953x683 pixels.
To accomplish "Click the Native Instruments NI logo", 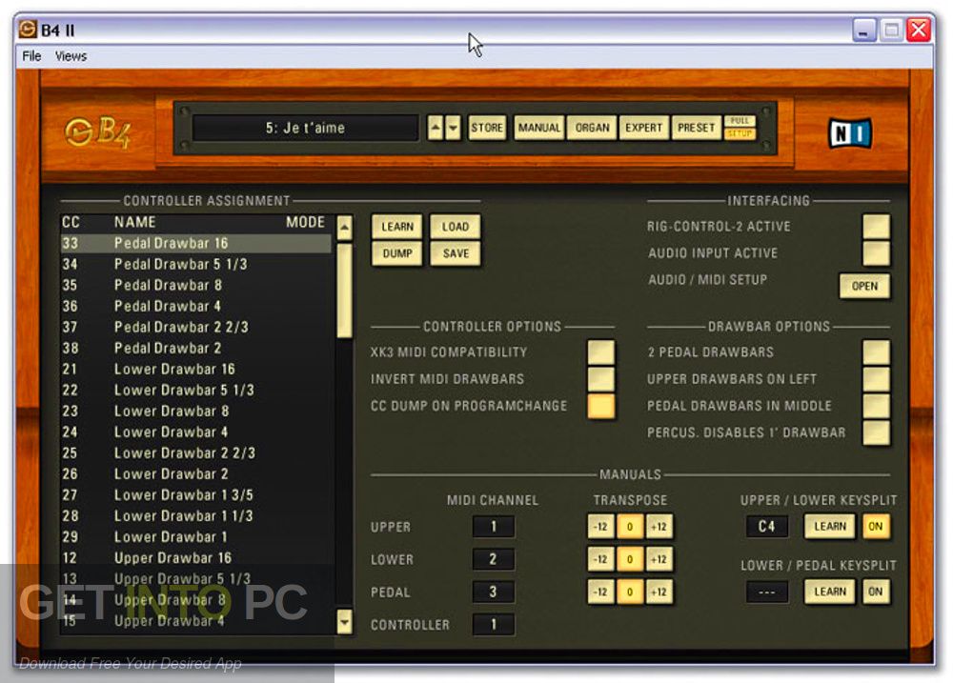I will tap(850, 133).
